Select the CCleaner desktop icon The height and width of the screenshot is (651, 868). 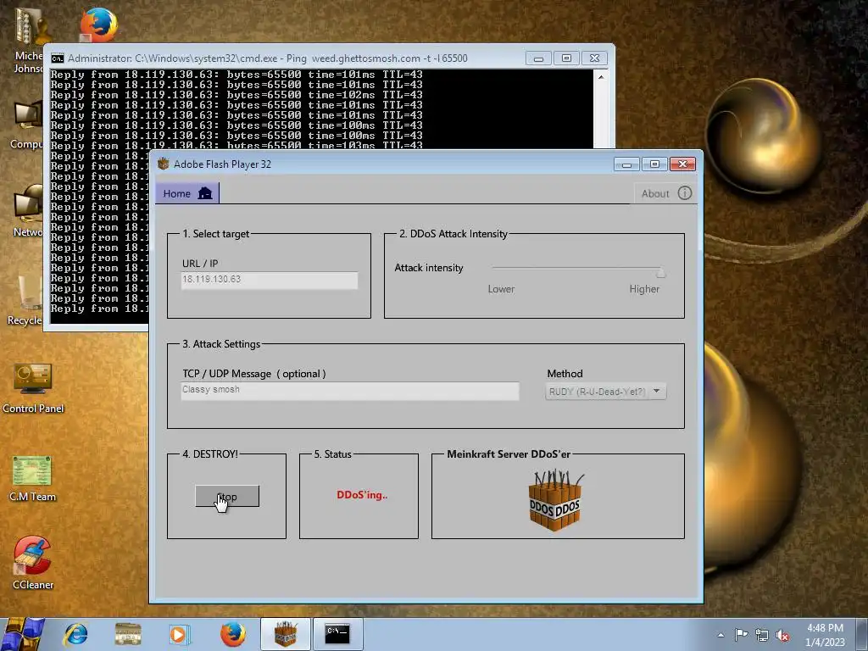[x=33, y=563]
